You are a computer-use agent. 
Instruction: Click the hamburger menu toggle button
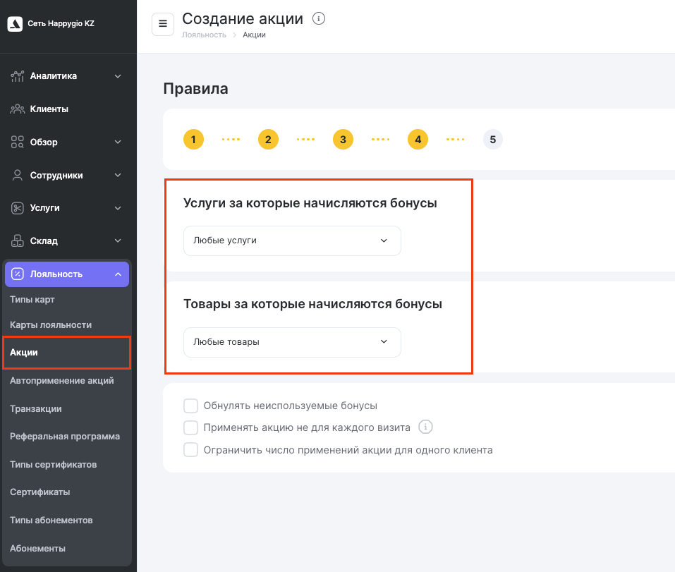[x=163, y=24]
